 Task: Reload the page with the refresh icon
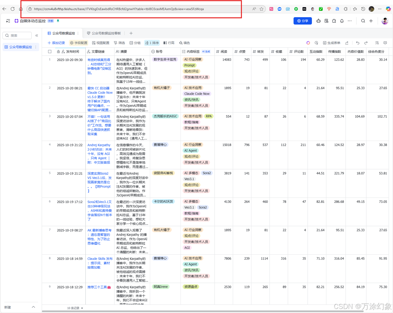click(13, 9)
